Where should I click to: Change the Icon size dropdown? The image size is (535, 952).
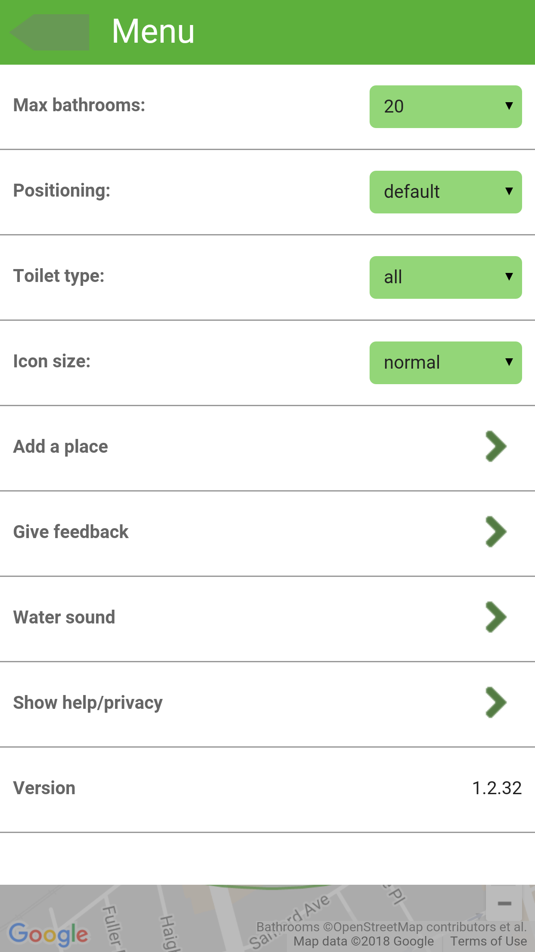pyautogui.click(x=445, y=363)
